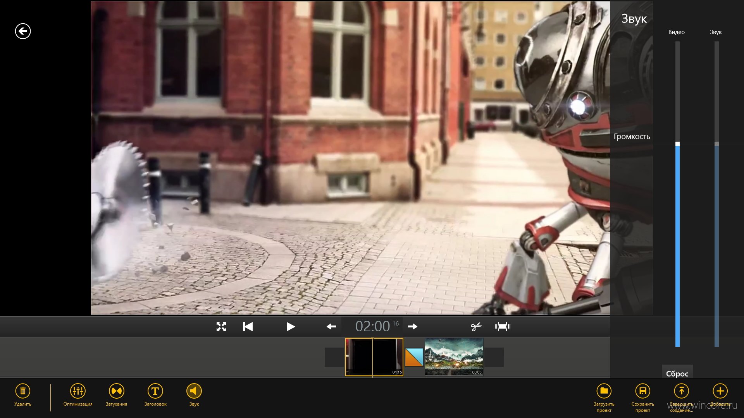Click the trim clip icon
744x418 pixels.
pyautogui.click(x=502, y=327)
